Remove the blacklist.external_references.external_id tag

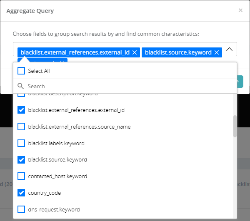point(134,53)
